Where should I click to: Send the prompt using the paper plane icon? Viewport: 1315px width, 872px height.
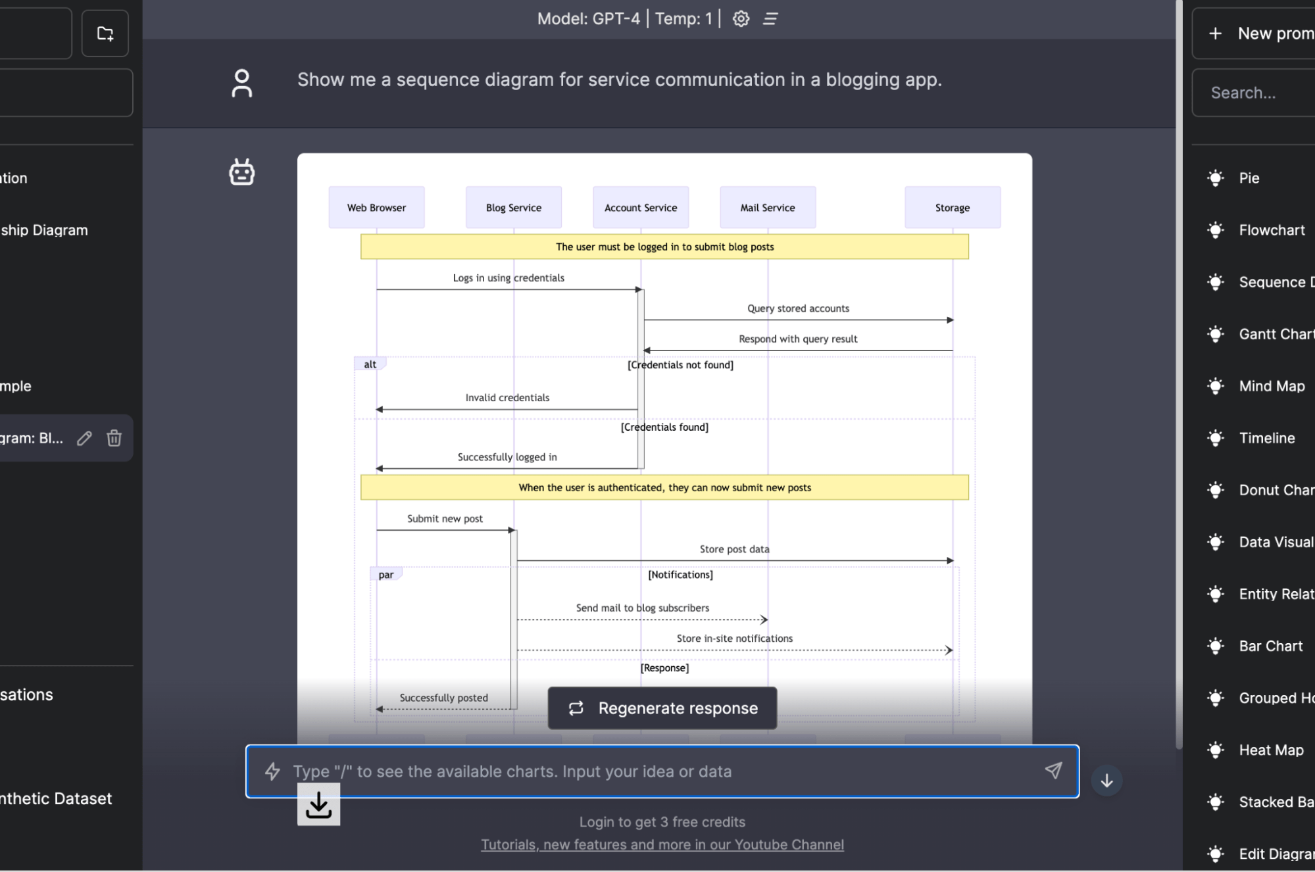point(1054,771)
